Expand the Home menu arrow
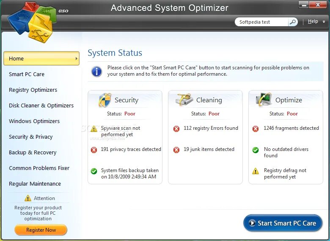Image resolution: width=330 pixels, height=241 pixels. click(77, 58)
